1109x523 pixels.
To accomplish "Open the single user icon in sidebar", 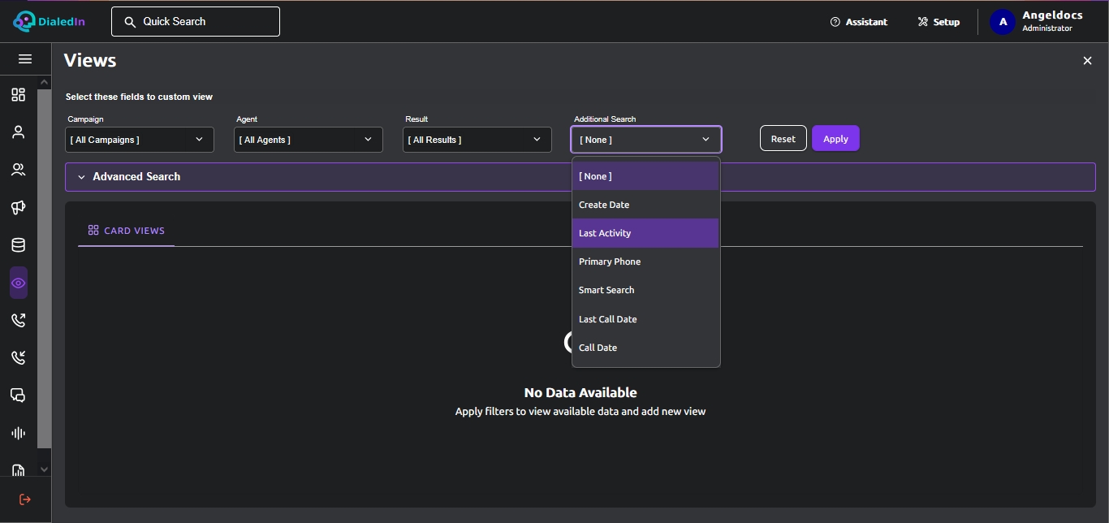I will 18,132.
